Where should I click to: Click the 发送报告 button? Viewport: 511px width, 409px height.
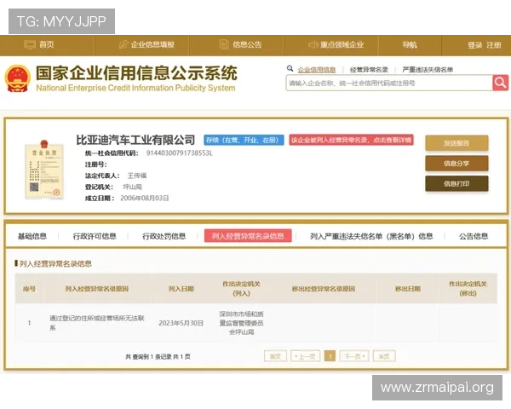click(456, 143)
